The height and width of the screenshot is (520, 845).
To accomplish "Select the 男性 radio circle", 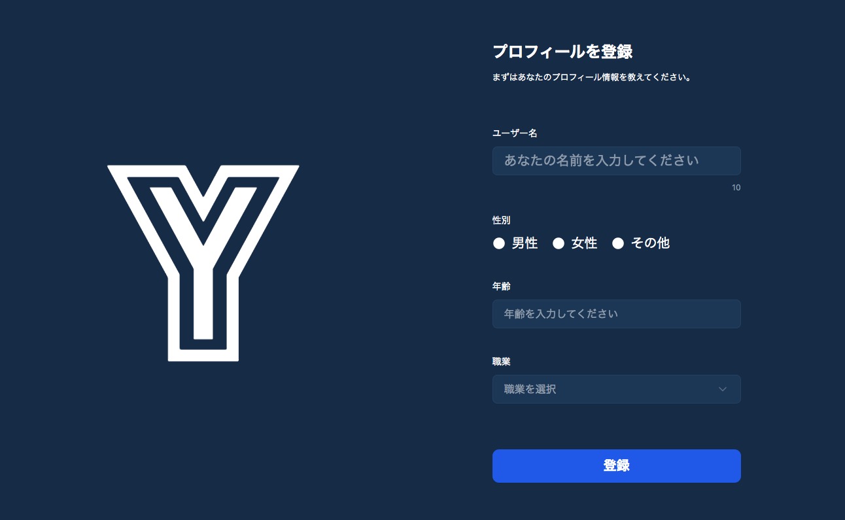I will point(499,243).
